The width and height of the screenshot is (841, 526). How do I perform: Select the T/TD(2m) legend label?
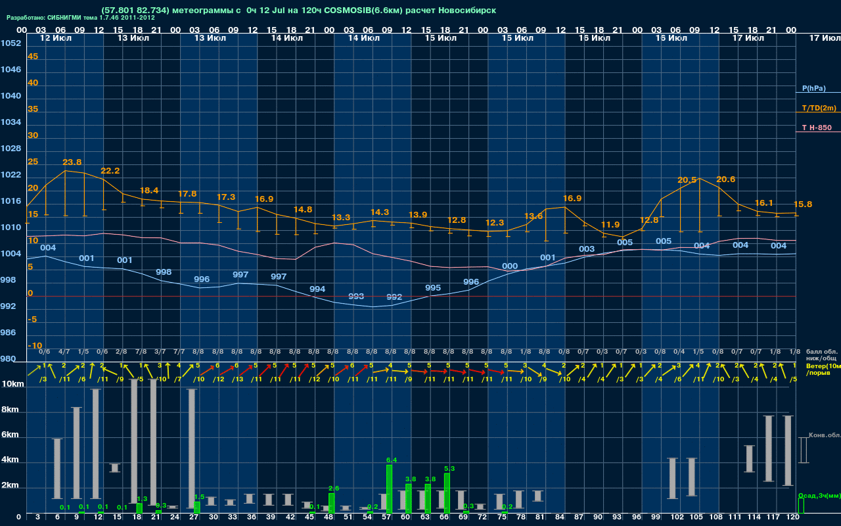[x=819, y=108]
